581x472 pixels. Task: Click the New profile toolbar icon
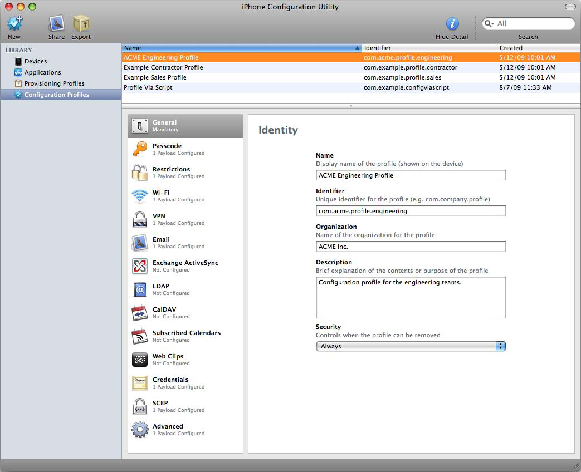click(15, 24)
